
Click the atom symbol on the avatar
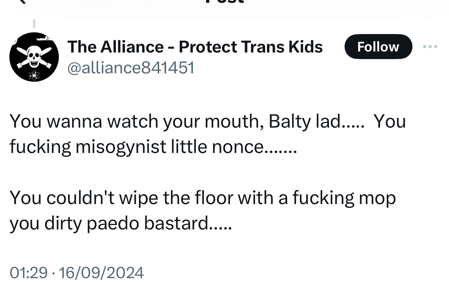click(34, 74)
